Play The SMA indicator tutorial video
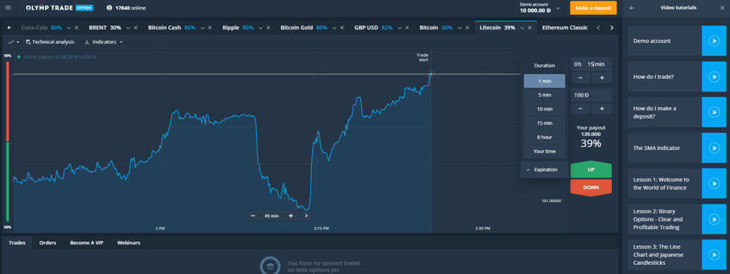The image size is (730, 274). (x=714, y=148)
